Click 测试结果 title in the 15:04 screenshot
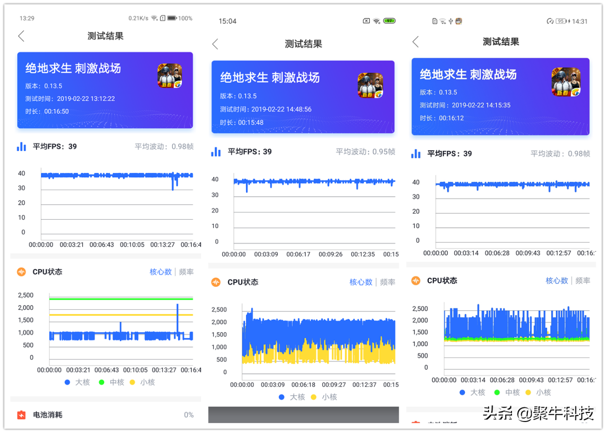606x433 pixels. pos(303,44)
